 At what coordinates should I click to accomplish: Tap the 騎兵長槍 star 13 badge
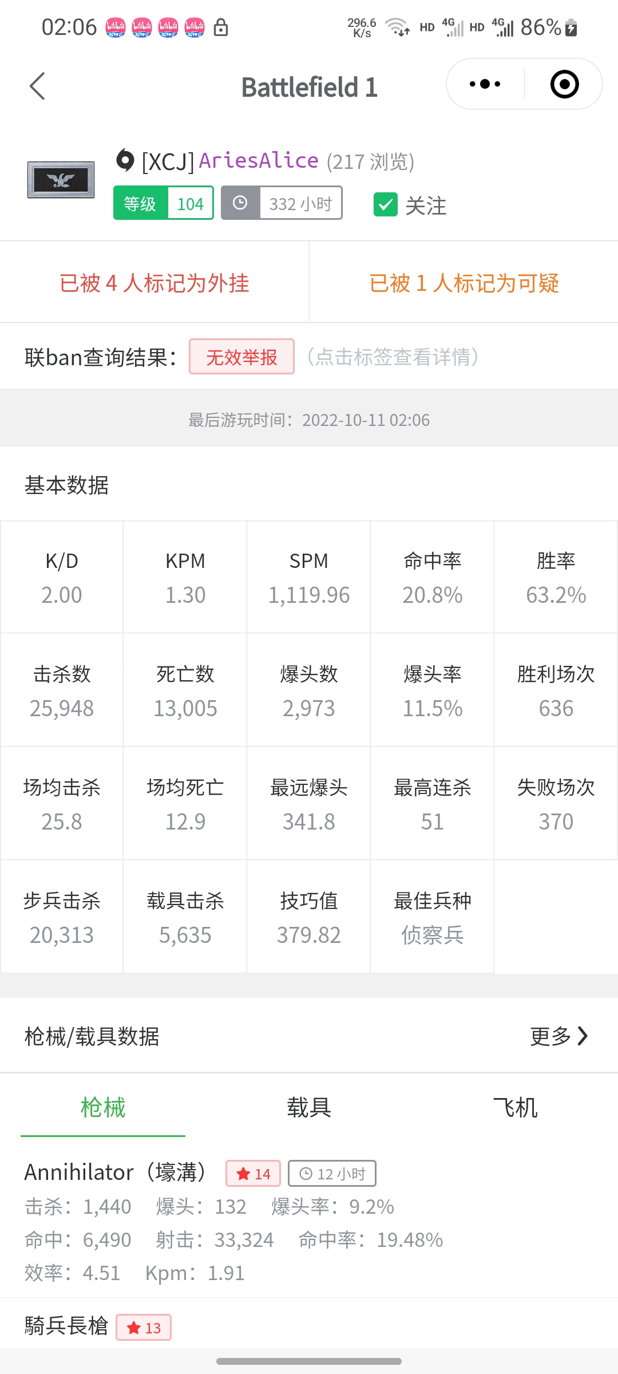point(144,1327)
